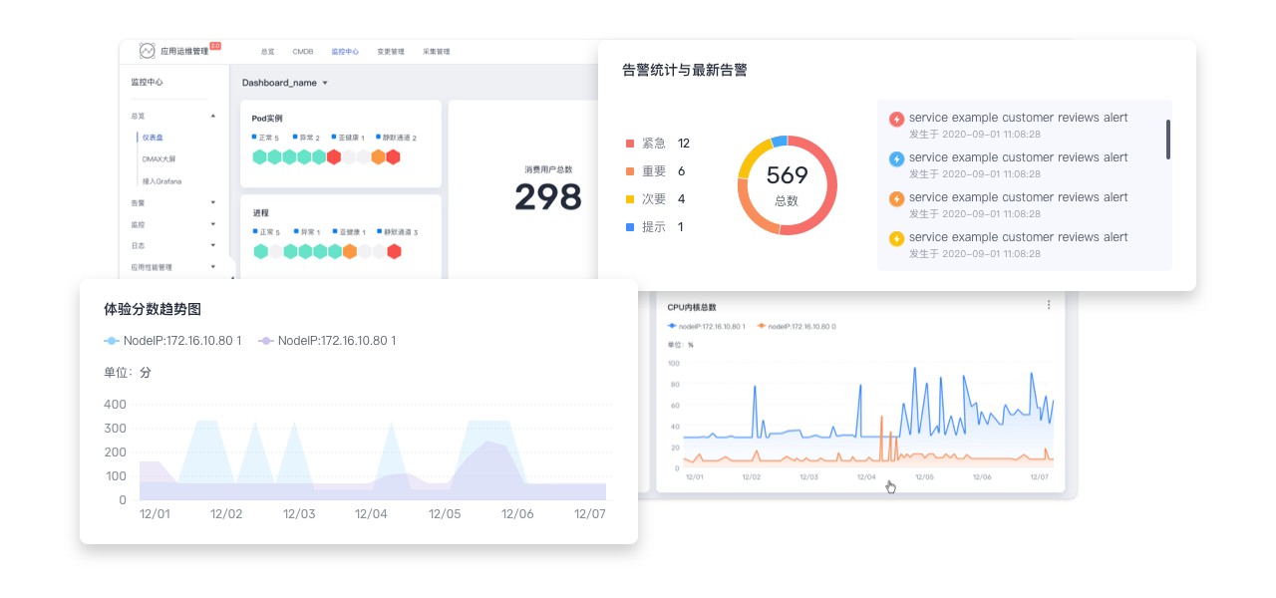This screenshot has width=1276, height=598.
Task: Click the 298 消费用户总数 value
Action: (x=548, y=197)
